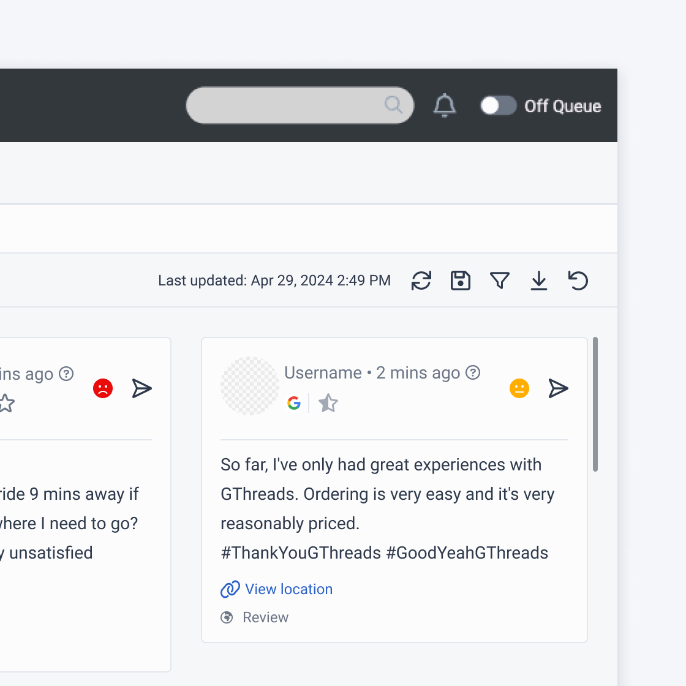686x686 pixels.
Task: Click the Google source icon
Action: tap(294, 403)
